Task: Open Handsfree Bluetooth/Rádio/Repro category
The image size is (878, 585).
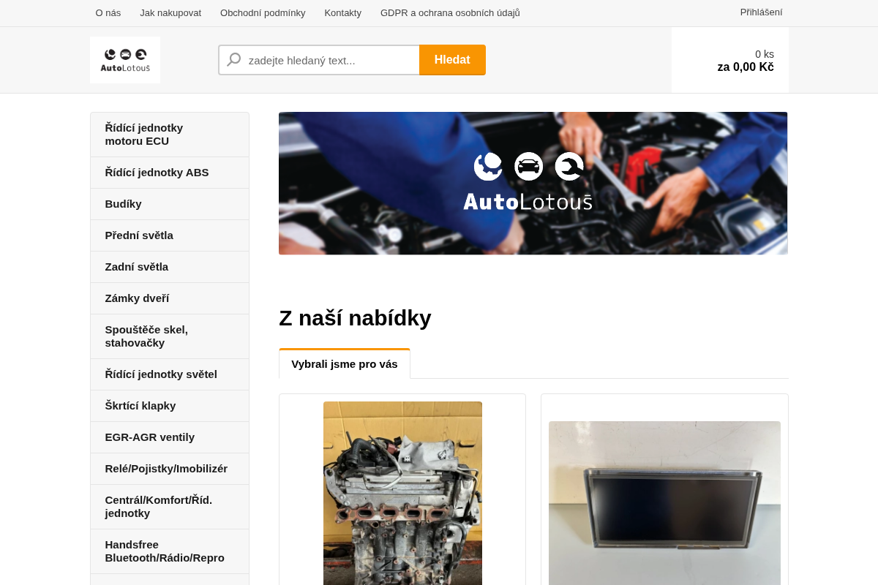Action: 170,551
